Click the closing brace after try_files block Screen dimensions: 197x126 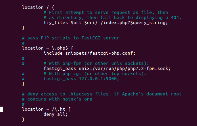click(x=23, y=28)
